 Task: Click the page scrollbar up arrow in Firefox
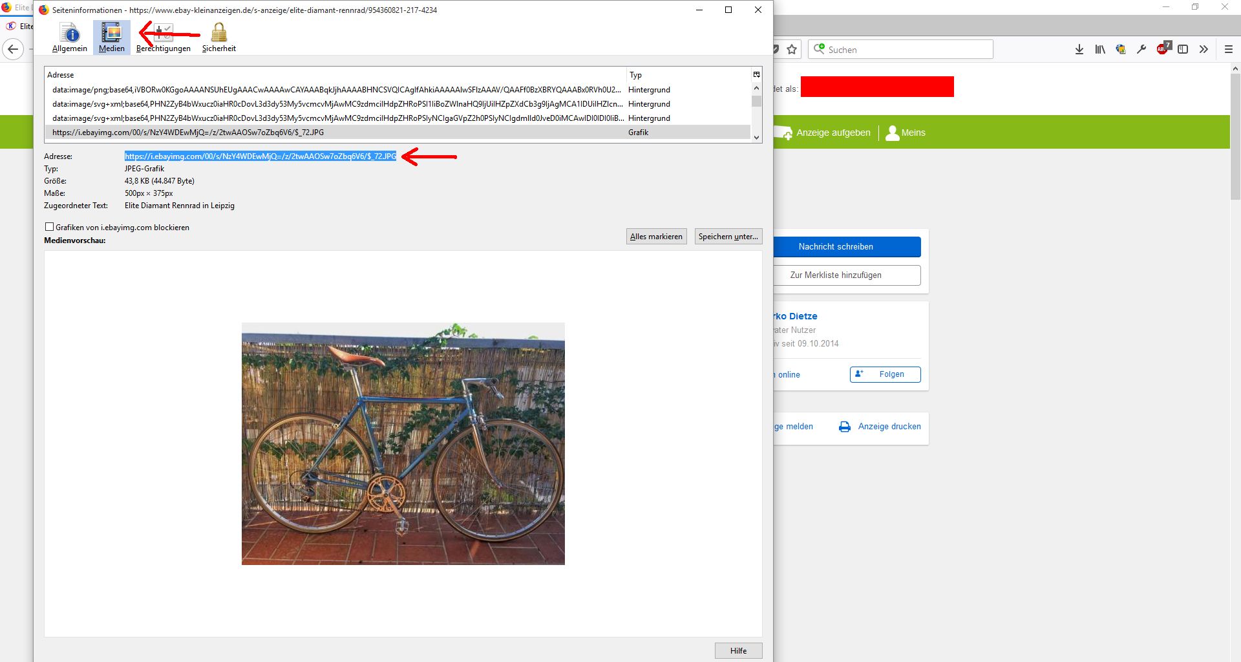[1235, 69]
